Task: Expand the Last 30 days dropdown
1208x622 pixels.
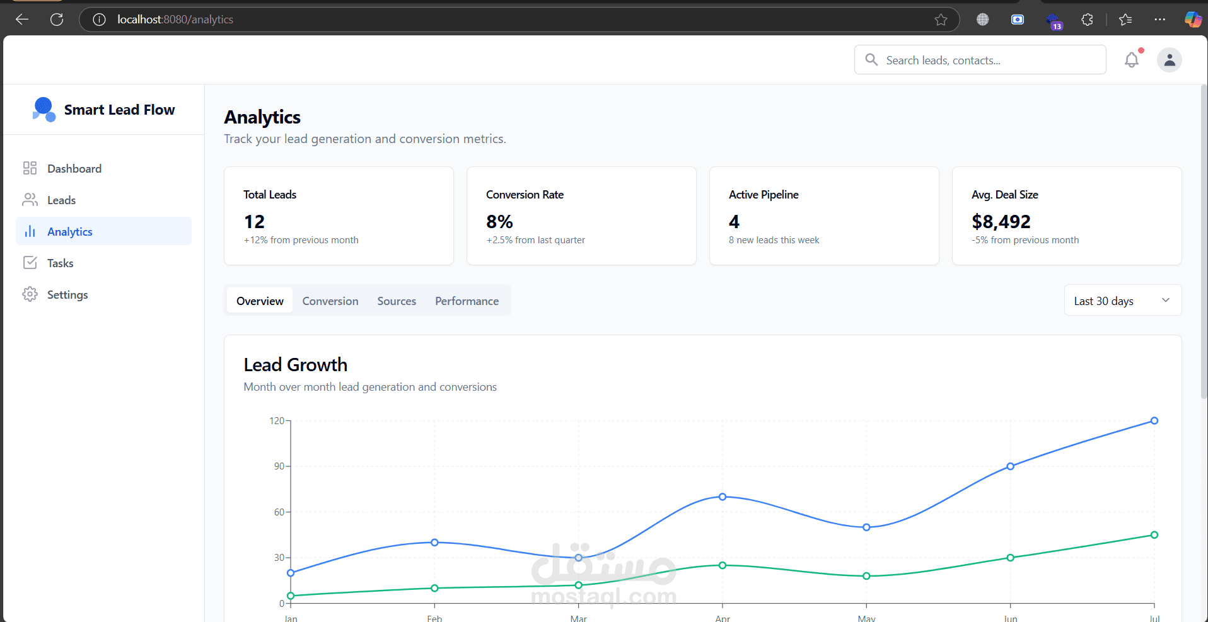Action: tap(1122, 301)
